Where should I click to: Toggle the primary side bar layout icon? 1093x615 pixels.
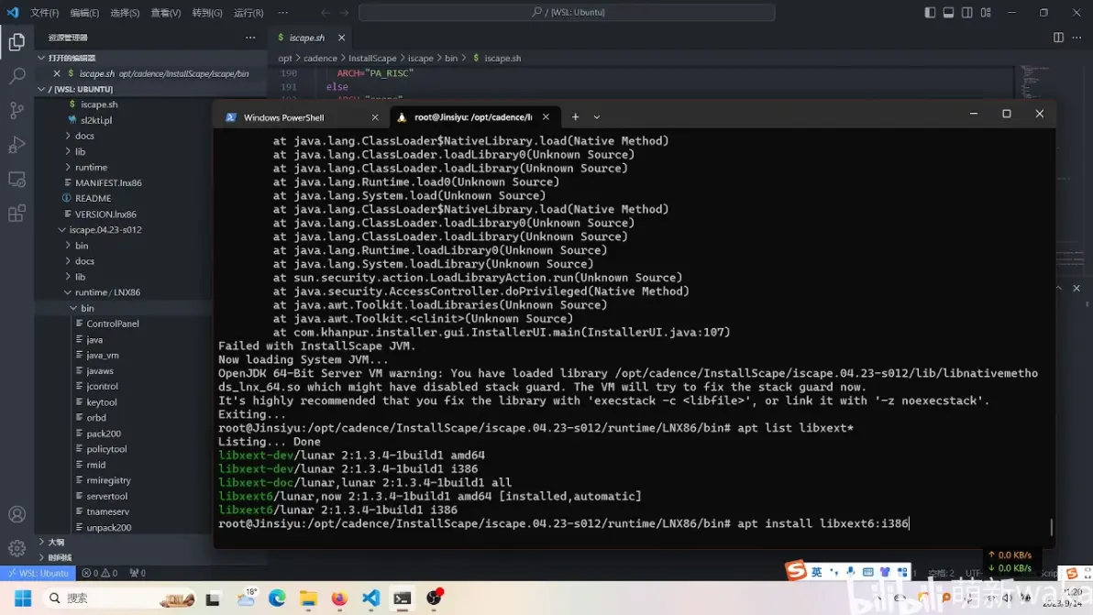point(930,13)
